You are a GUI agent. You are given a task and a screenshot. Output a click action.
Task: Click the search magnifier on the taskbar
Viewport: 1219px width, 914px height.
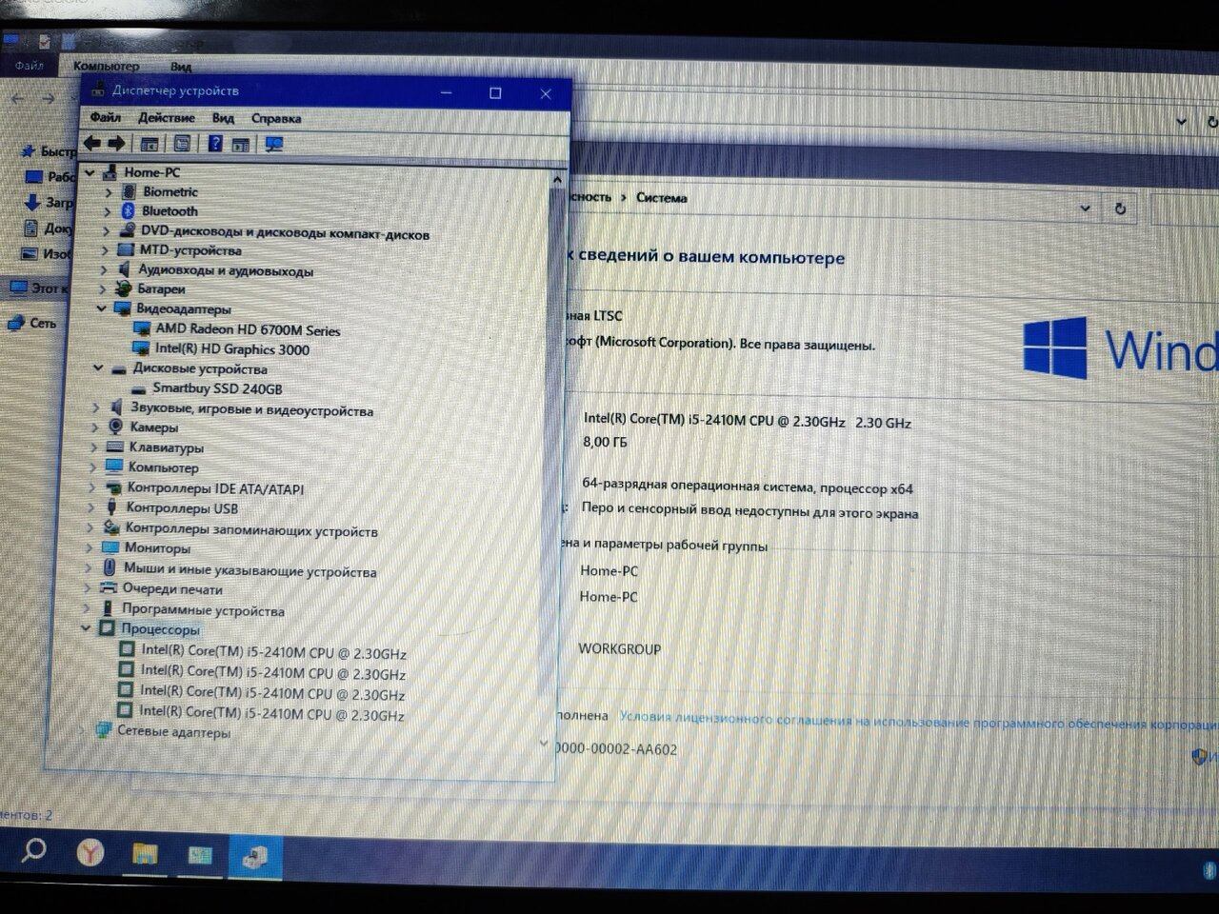(x=33, y=849)
